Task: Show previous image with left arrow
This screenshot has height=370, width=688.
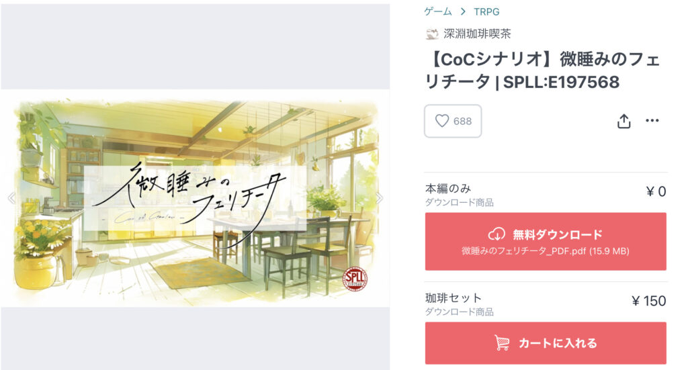Action: (x=12, y=198)
